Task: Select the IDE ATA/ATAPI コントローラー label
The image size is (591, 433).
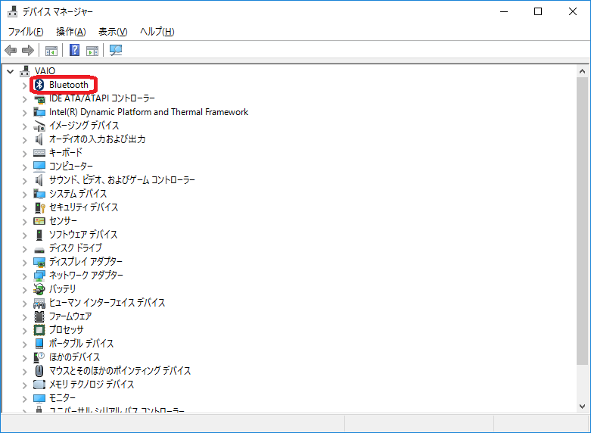Action: (102, 98)
